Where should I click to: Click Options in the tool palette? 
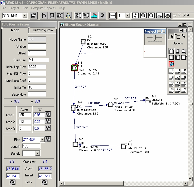point(178,43)
